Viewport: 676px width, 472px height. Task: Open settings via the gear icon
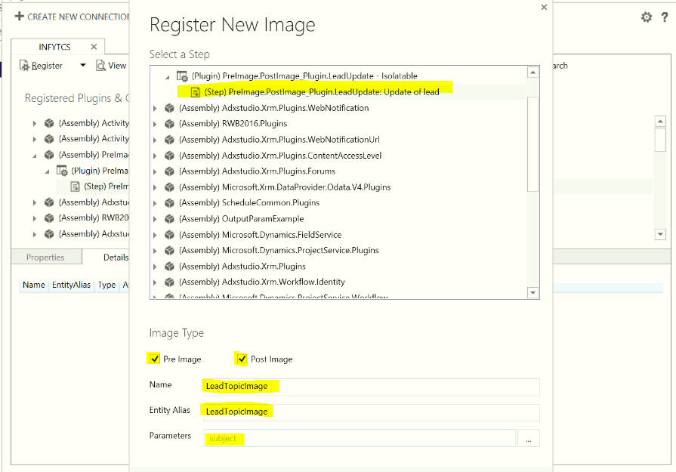[x=647, y=17]
